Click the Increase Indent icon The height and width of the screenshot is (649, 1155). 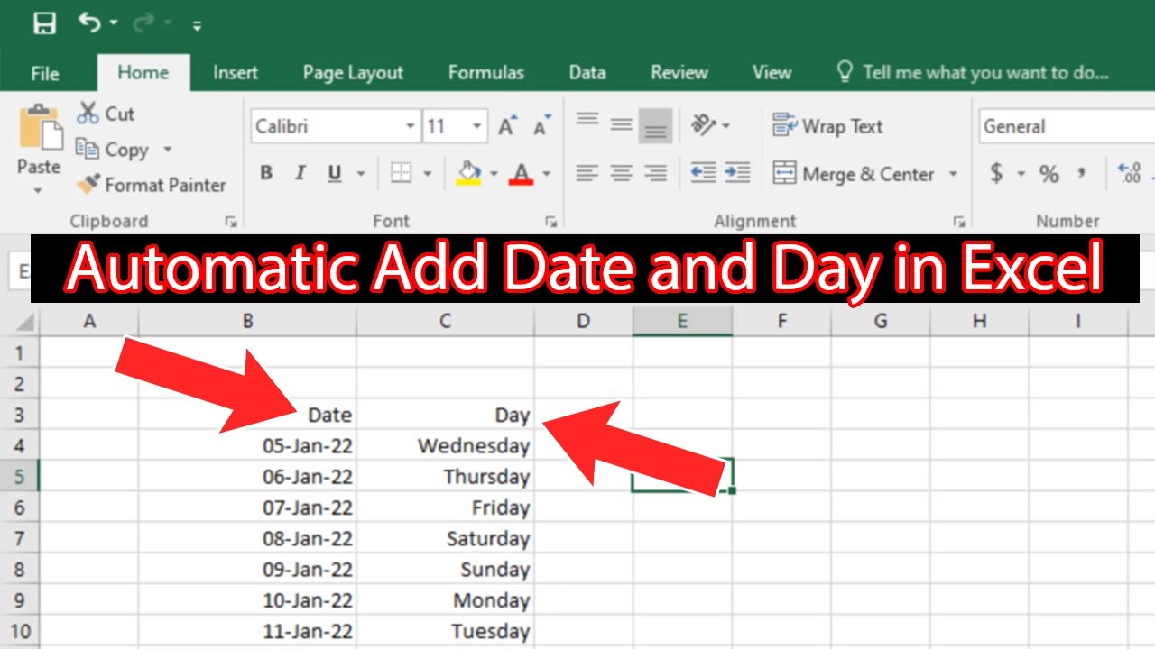[x=737, y=173]
